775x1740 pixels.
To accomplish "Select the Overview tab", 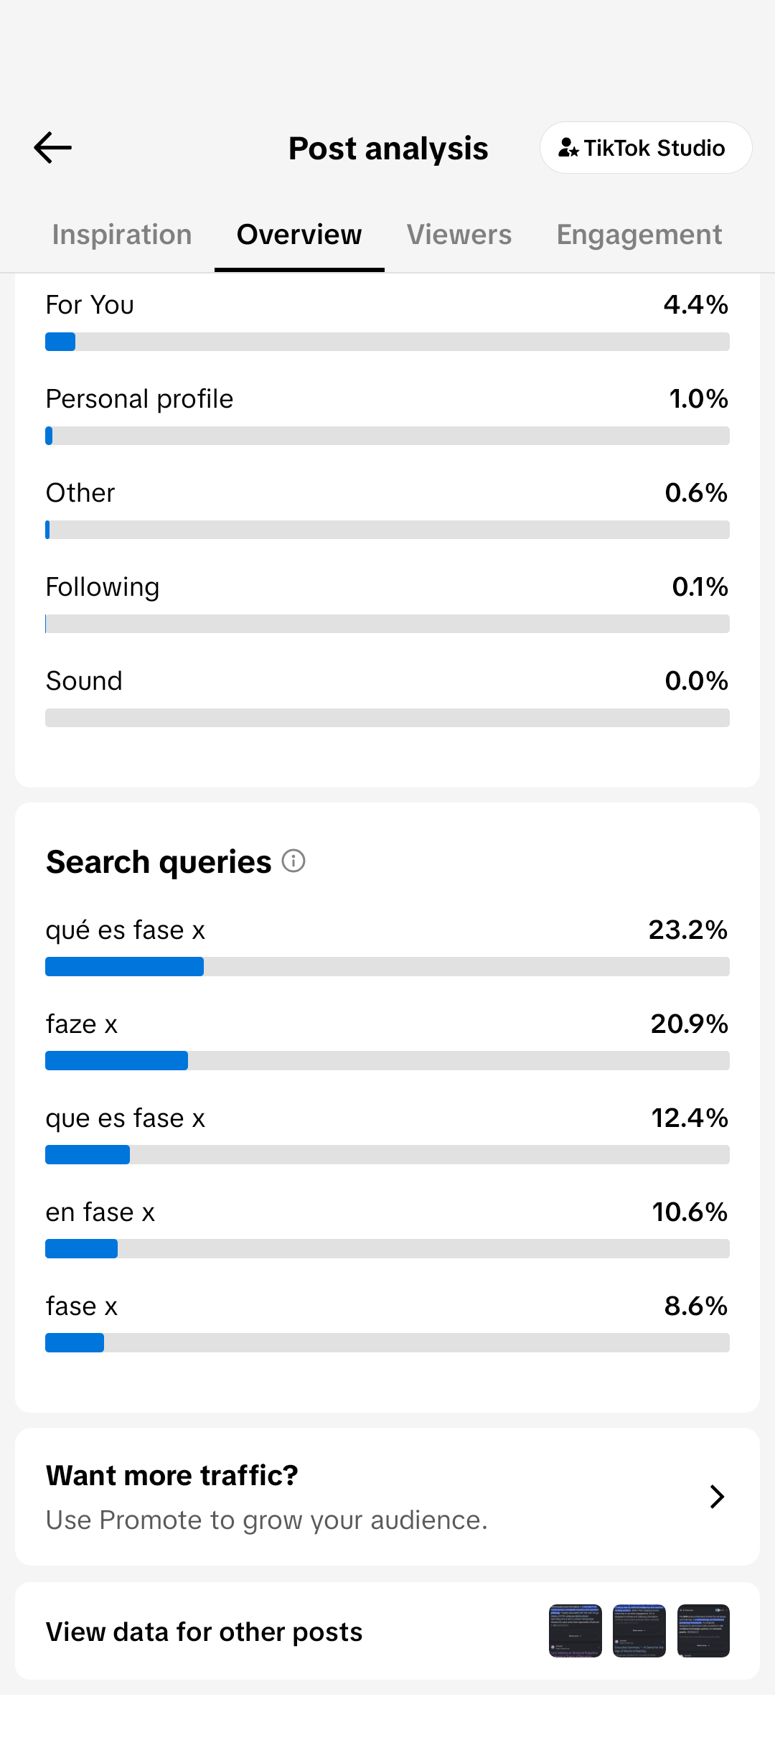I will tap(299, 235).
